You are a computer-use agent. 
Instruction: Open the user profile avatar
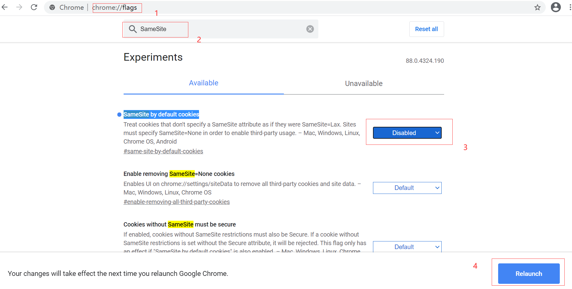coord(556,7)
